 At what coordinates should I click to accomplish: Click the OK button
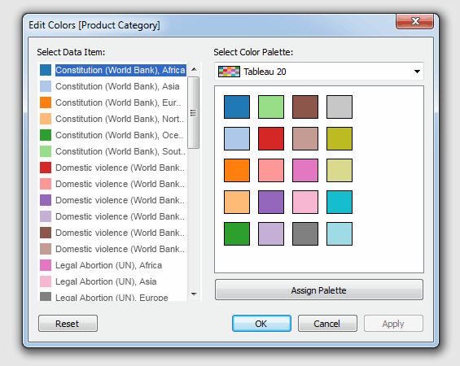(261, 324)
